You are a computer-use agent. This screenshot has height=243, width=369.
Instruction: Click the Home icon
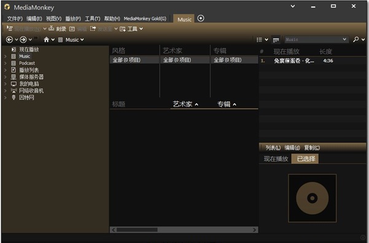pyautogui.click(x=47, y=39)
